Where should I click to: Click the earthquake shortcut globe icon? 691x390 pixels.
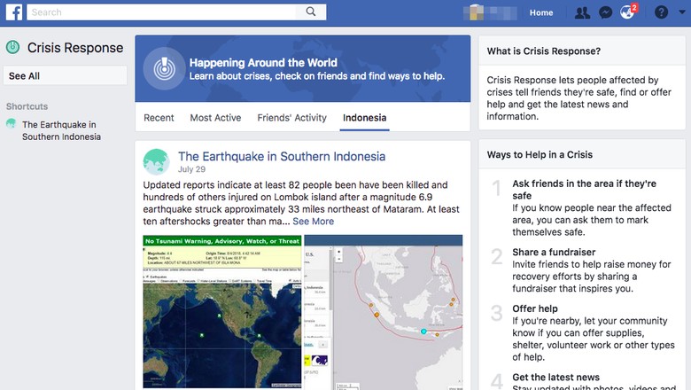[11, 124]
